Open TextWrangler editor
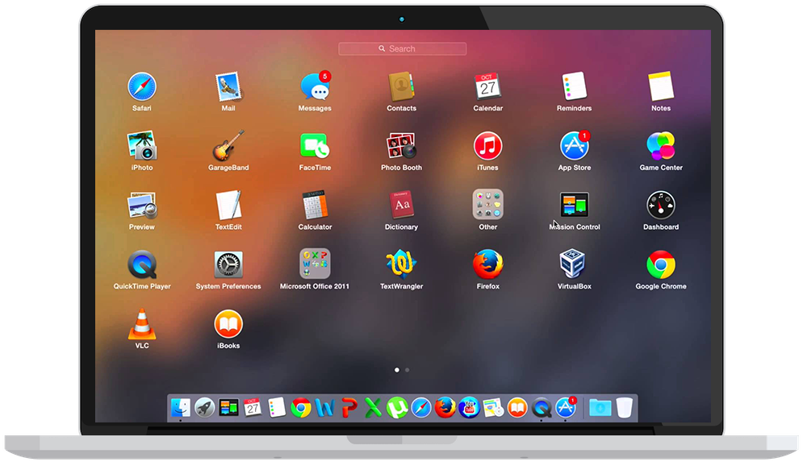The height and width of the screenshot is (466, 807). 401,264
